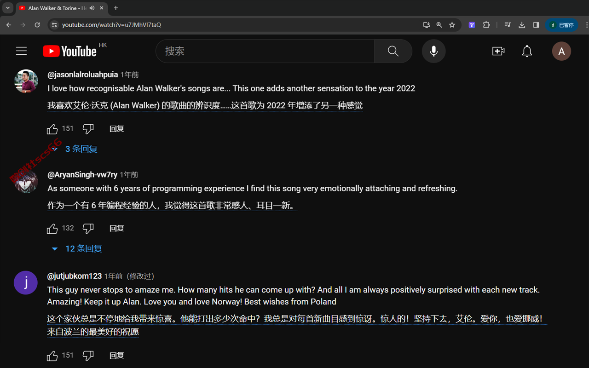
Task: Open the create video icon
Action: click(x=498, y=51)
